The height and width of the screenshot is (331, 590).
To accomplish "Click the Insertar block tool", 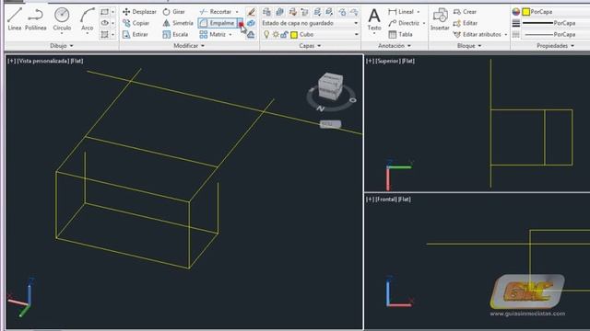I will [x=440, y=20].
